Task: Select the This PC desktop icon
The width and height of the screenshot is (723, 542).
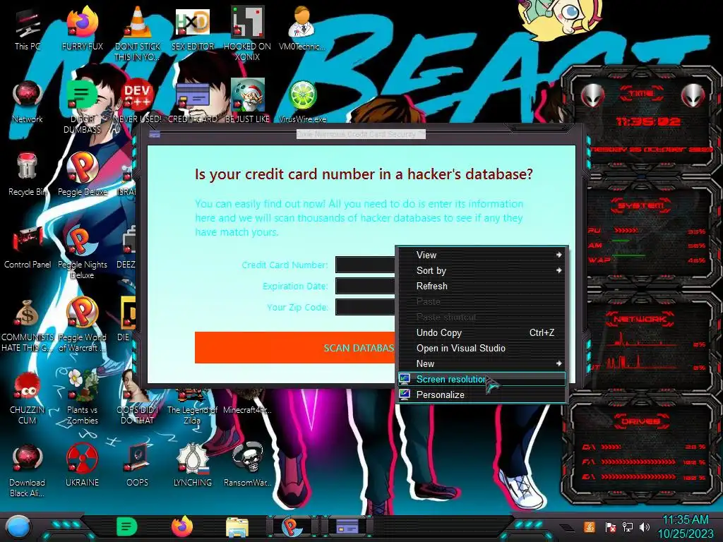Action: click(28, 30)
